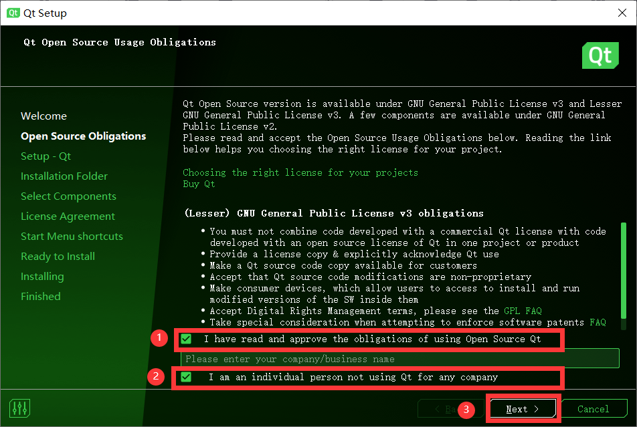Open the GPL FAQ link
This screenshot has height=427, width=637.
[x=523, y=311]
